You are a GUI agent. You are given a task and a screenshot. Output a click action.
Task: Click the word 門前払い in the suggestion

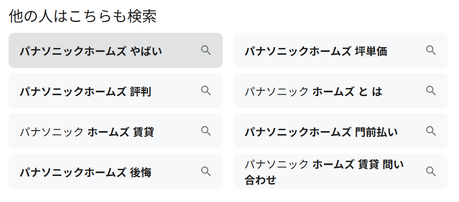click(376, 132)
